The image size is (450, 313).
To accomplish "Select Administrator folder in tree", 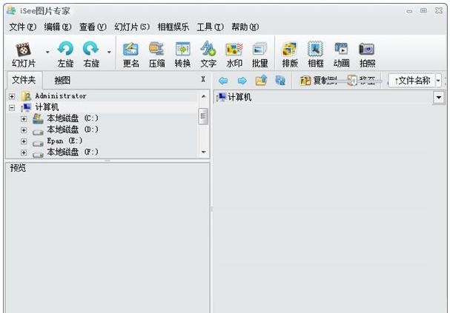I will [x=61, y=96].
